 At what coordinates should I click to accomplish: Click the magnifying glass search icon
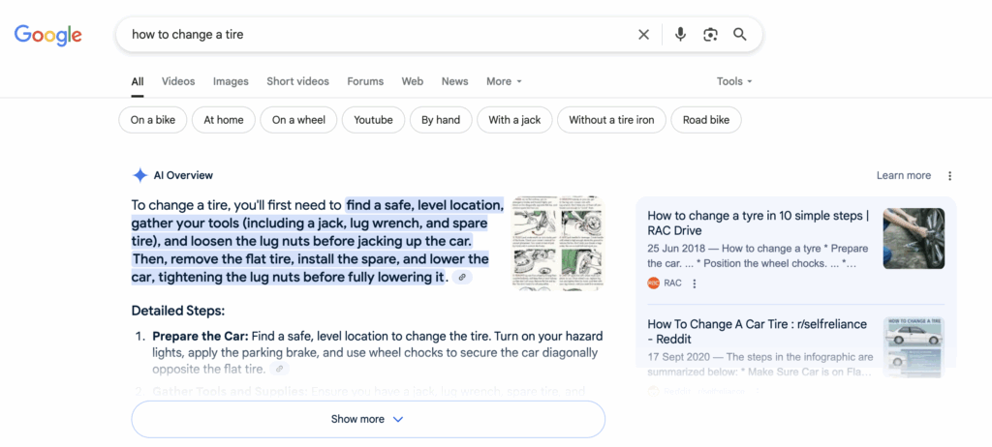pos(739,34)
